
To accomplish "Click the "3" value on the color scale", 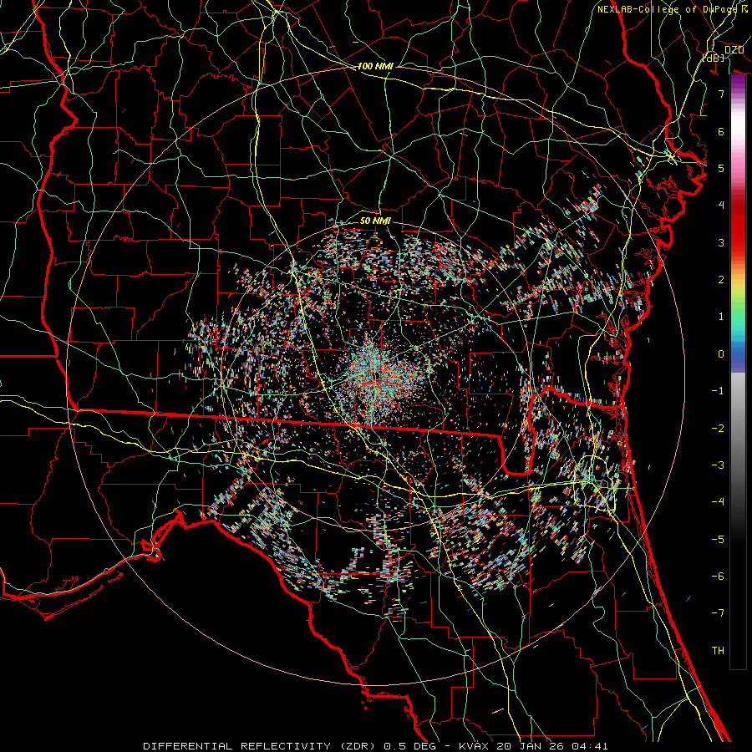I will coord(721,242).
